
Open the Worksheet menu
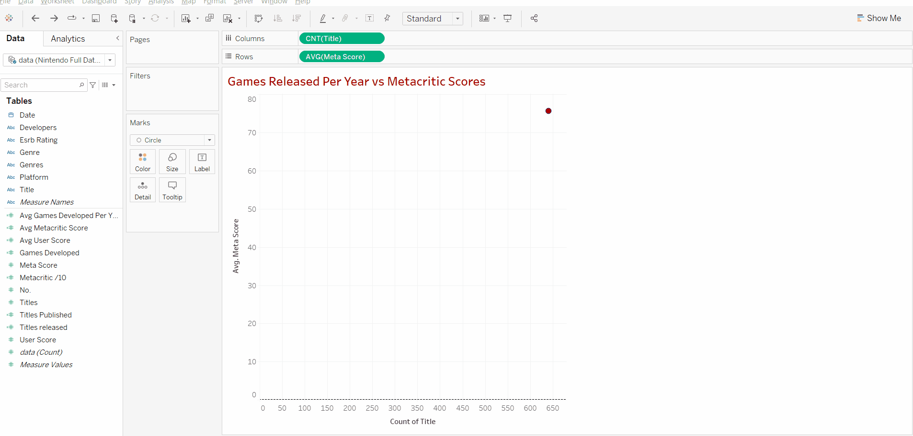(57, 2)
